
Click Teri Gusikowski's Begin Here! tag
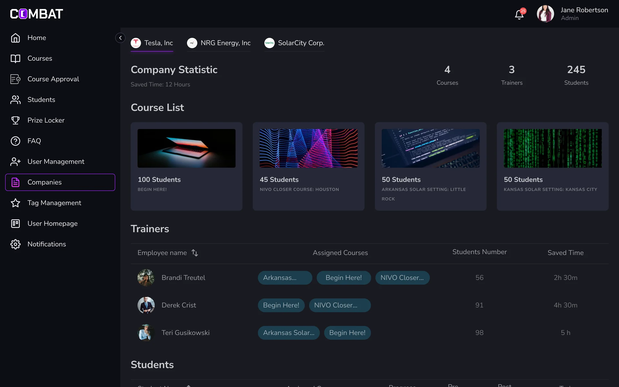348,332
